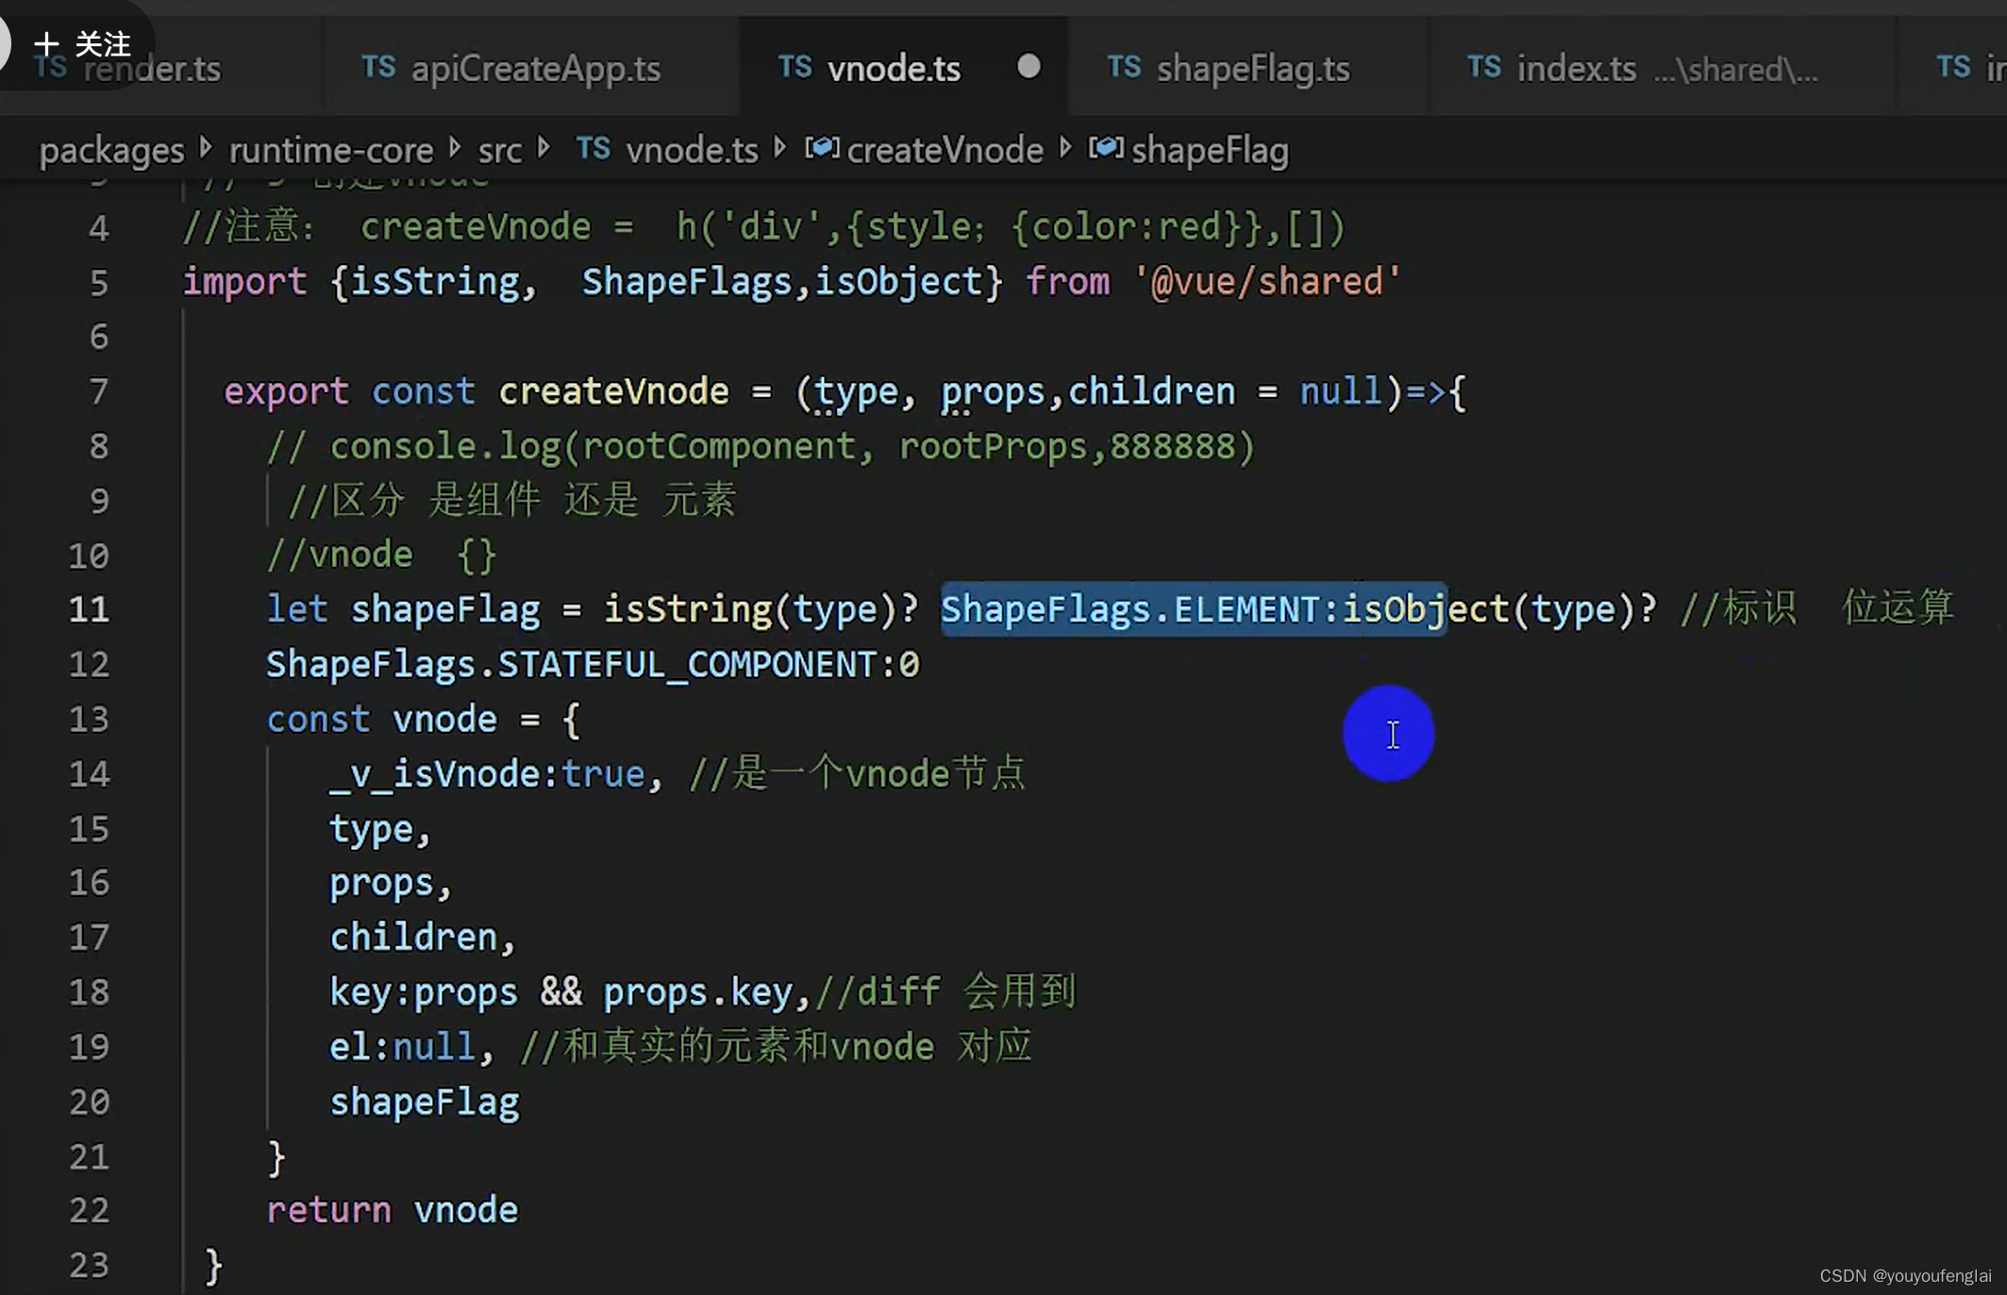This screenshot has width=2007, height=1295.
Task: Click the TS icon on index.ts tab
Action: 1484,67
